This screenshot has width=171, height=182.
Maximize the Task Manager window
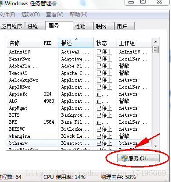click(x=143, y=2)
